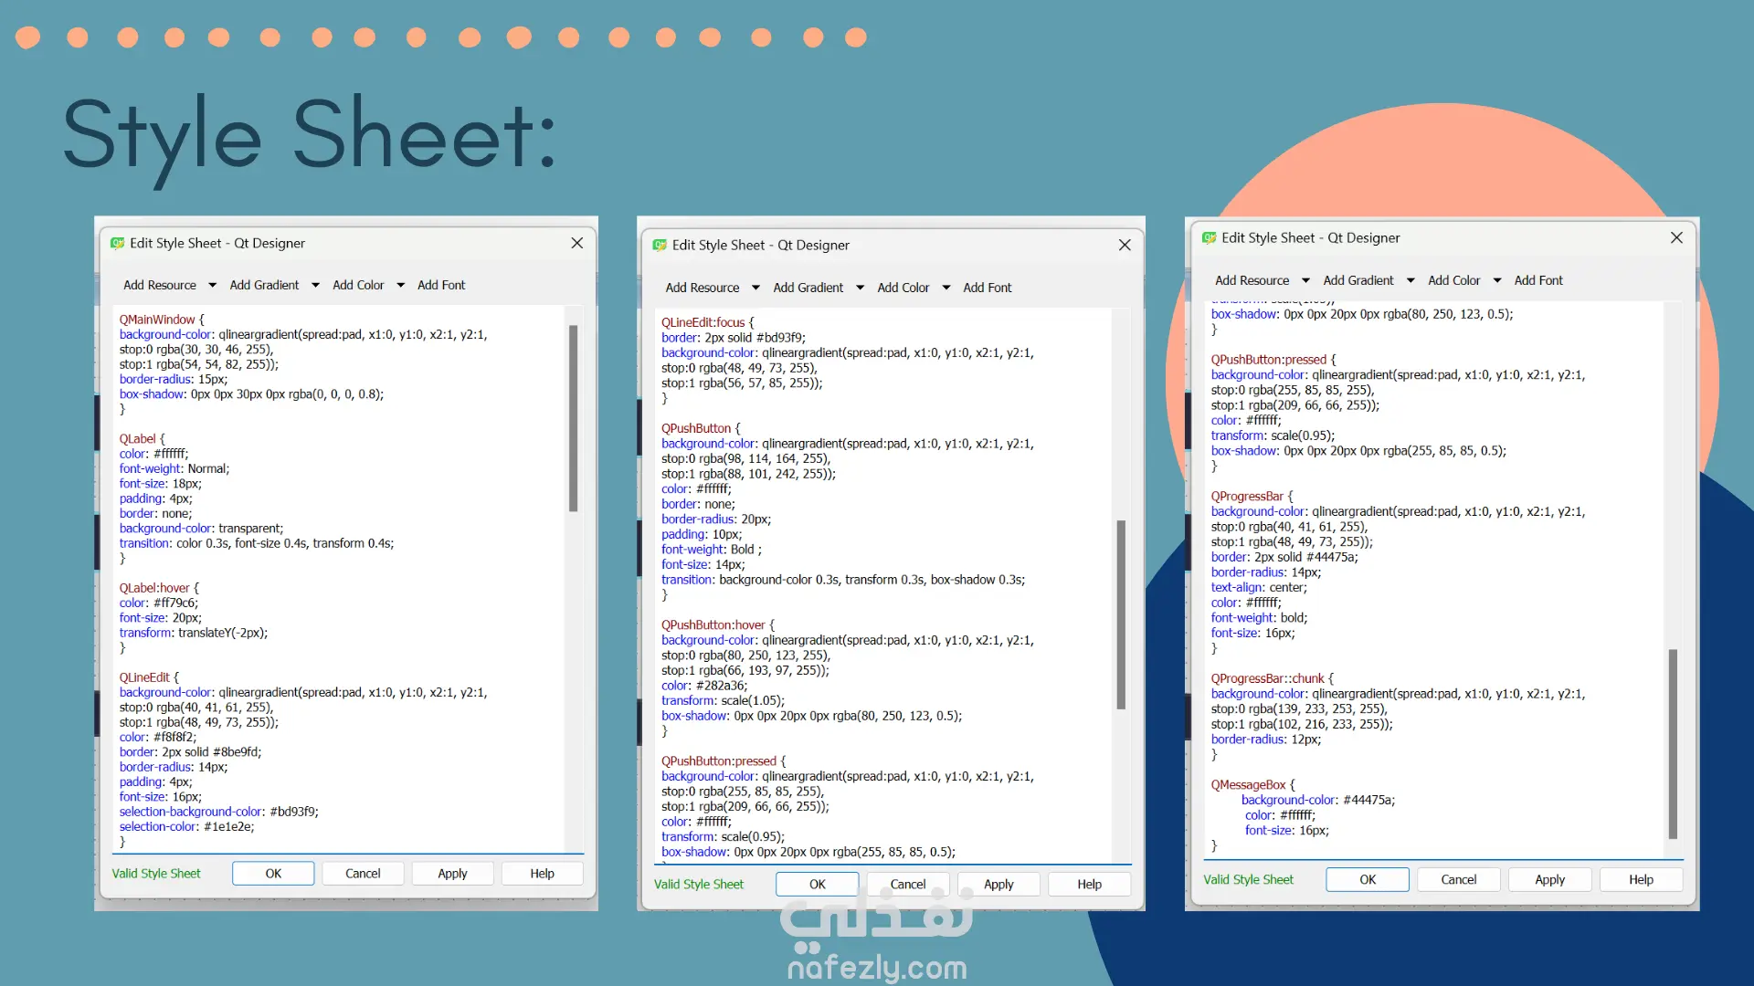Choose Add Resource in the QMainWindow dialog
This screenshot has height=986, width=1754.
[x=160, y=285]
